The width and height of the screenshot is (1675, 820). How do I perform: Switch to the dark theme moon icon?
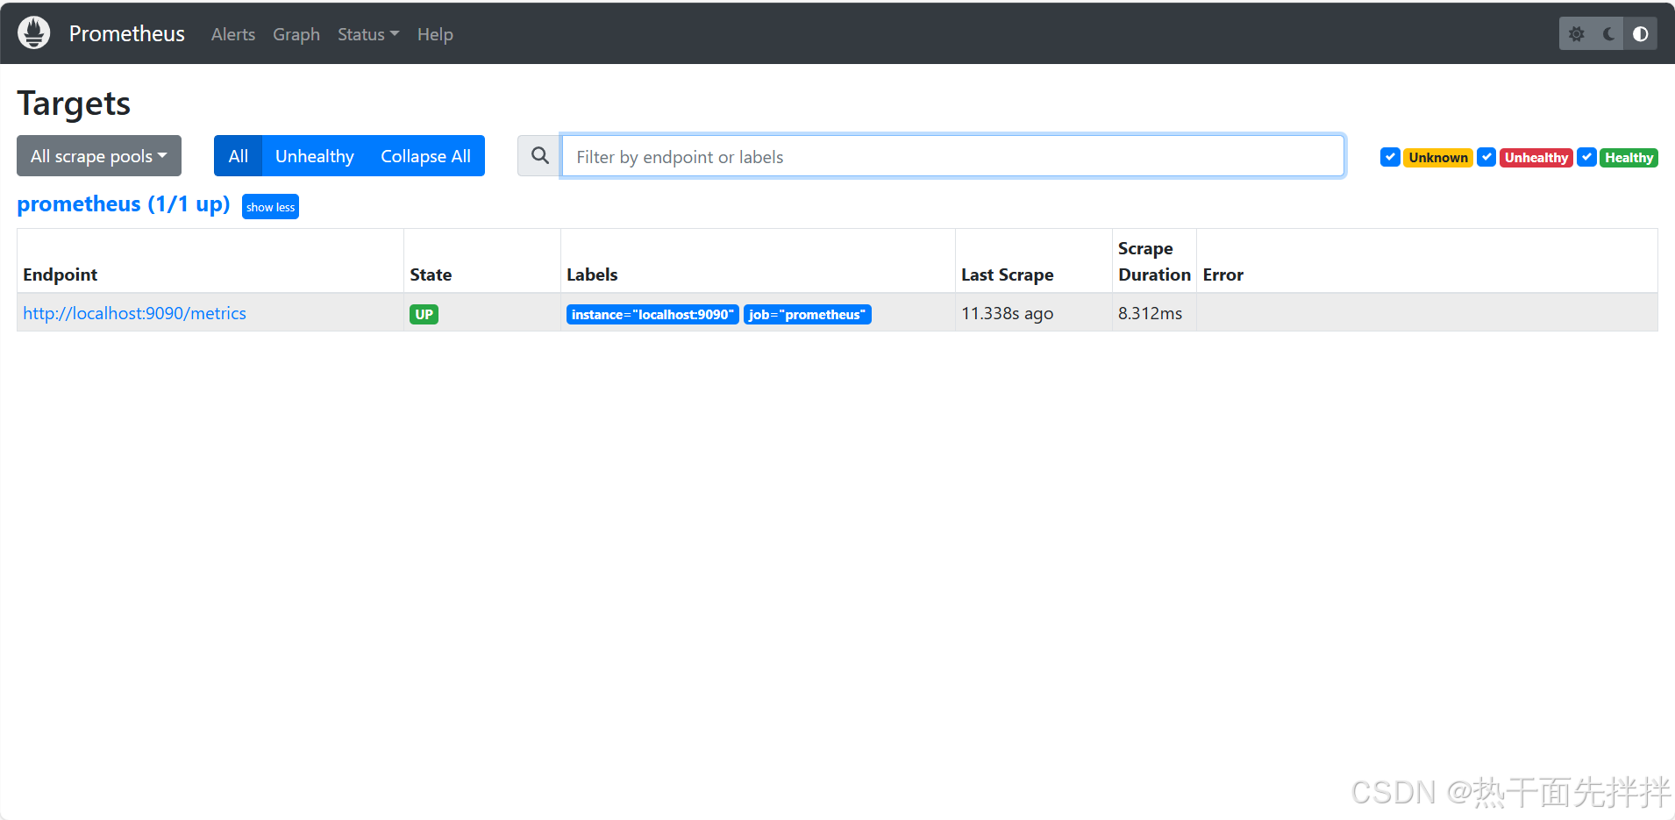tap(1608, 34)
